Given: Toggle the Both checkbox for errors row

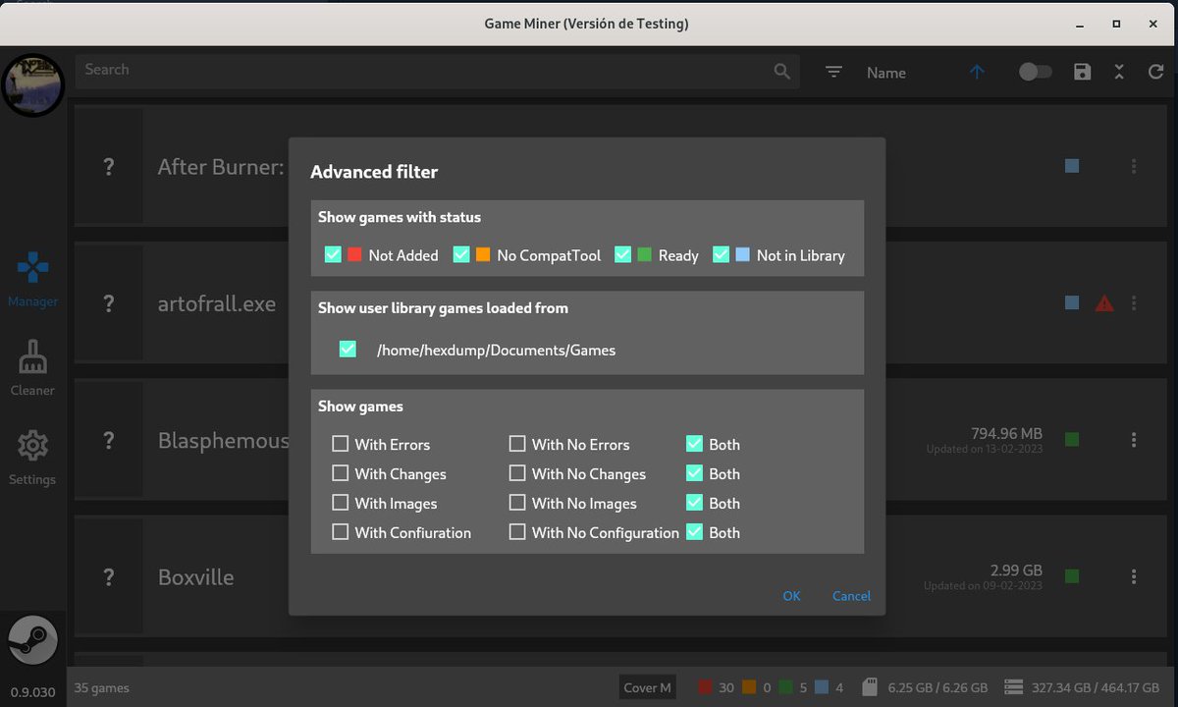Looking at the screenshot, I should (x=694, y=444).
